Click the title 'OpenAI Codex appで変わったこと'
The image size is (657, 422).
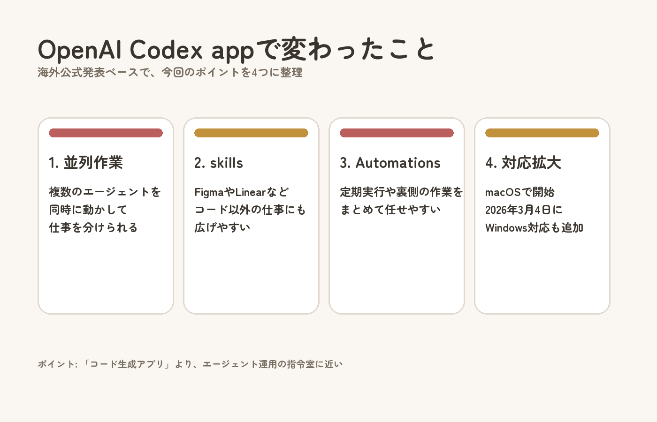pos(237,50)
